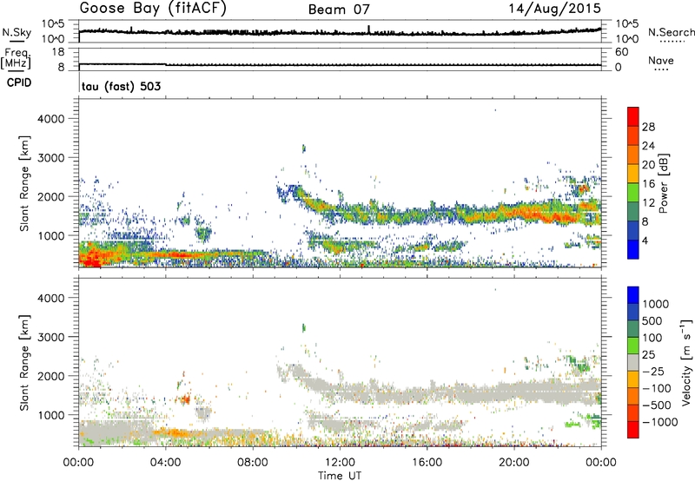Select the "08:00" time tick label
This screenshot has height=481, width=695.
(x=253, y=463)
